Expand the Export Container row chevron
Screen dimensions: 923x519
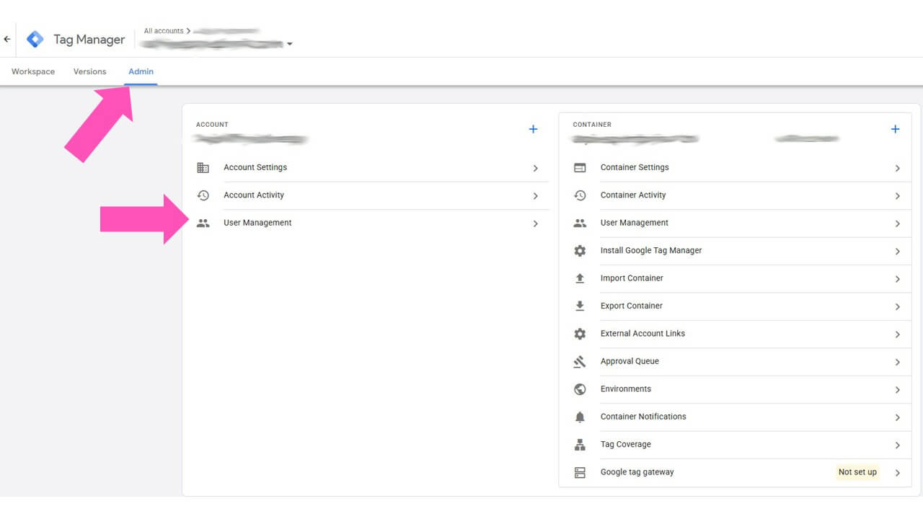click(898, 307)
